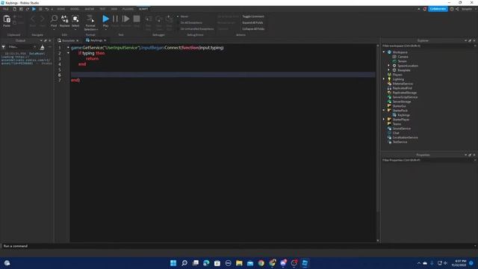Open the Windows Start button on taskbar

point(173,263)
